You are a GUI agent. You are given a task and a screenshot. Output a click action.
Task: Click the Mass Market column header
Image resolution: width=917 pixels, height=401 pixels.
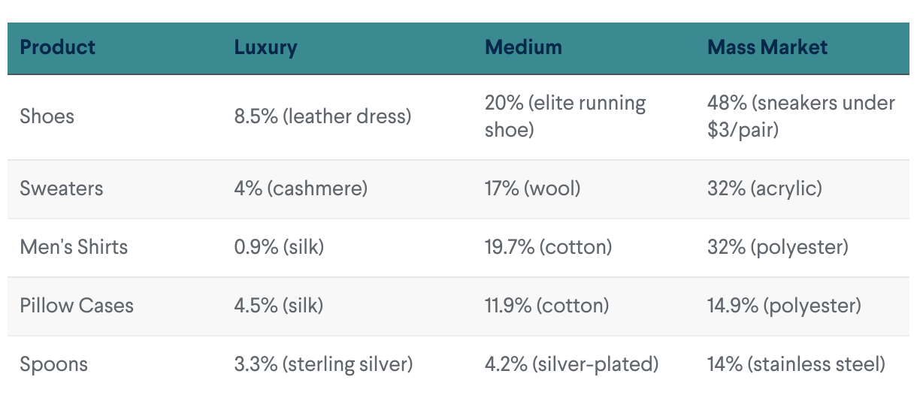click(767, 47)
